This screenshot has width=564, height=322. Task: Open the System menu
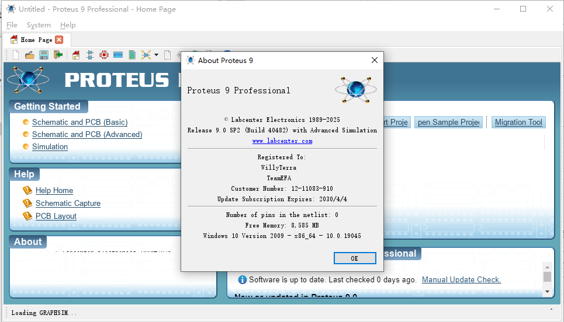point(39,24)
